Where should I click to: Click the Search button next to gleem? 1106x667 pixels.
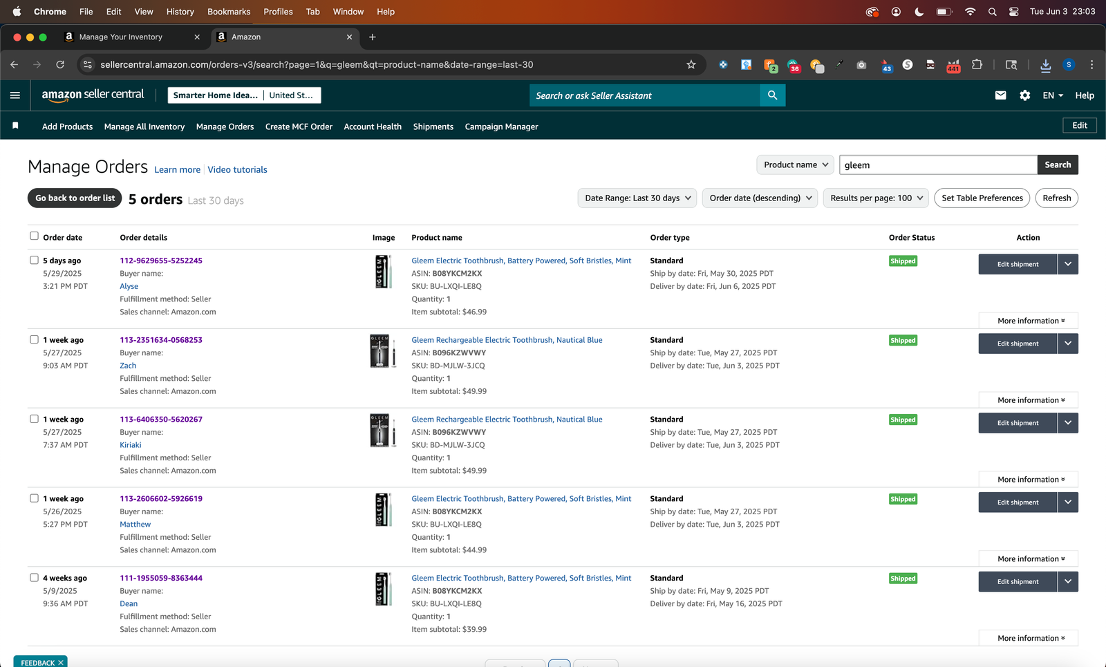[x=1058, y=165]
